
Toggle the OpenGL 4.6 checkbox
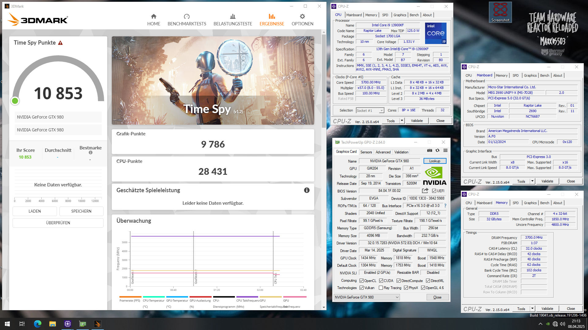(x=423, y=288)
